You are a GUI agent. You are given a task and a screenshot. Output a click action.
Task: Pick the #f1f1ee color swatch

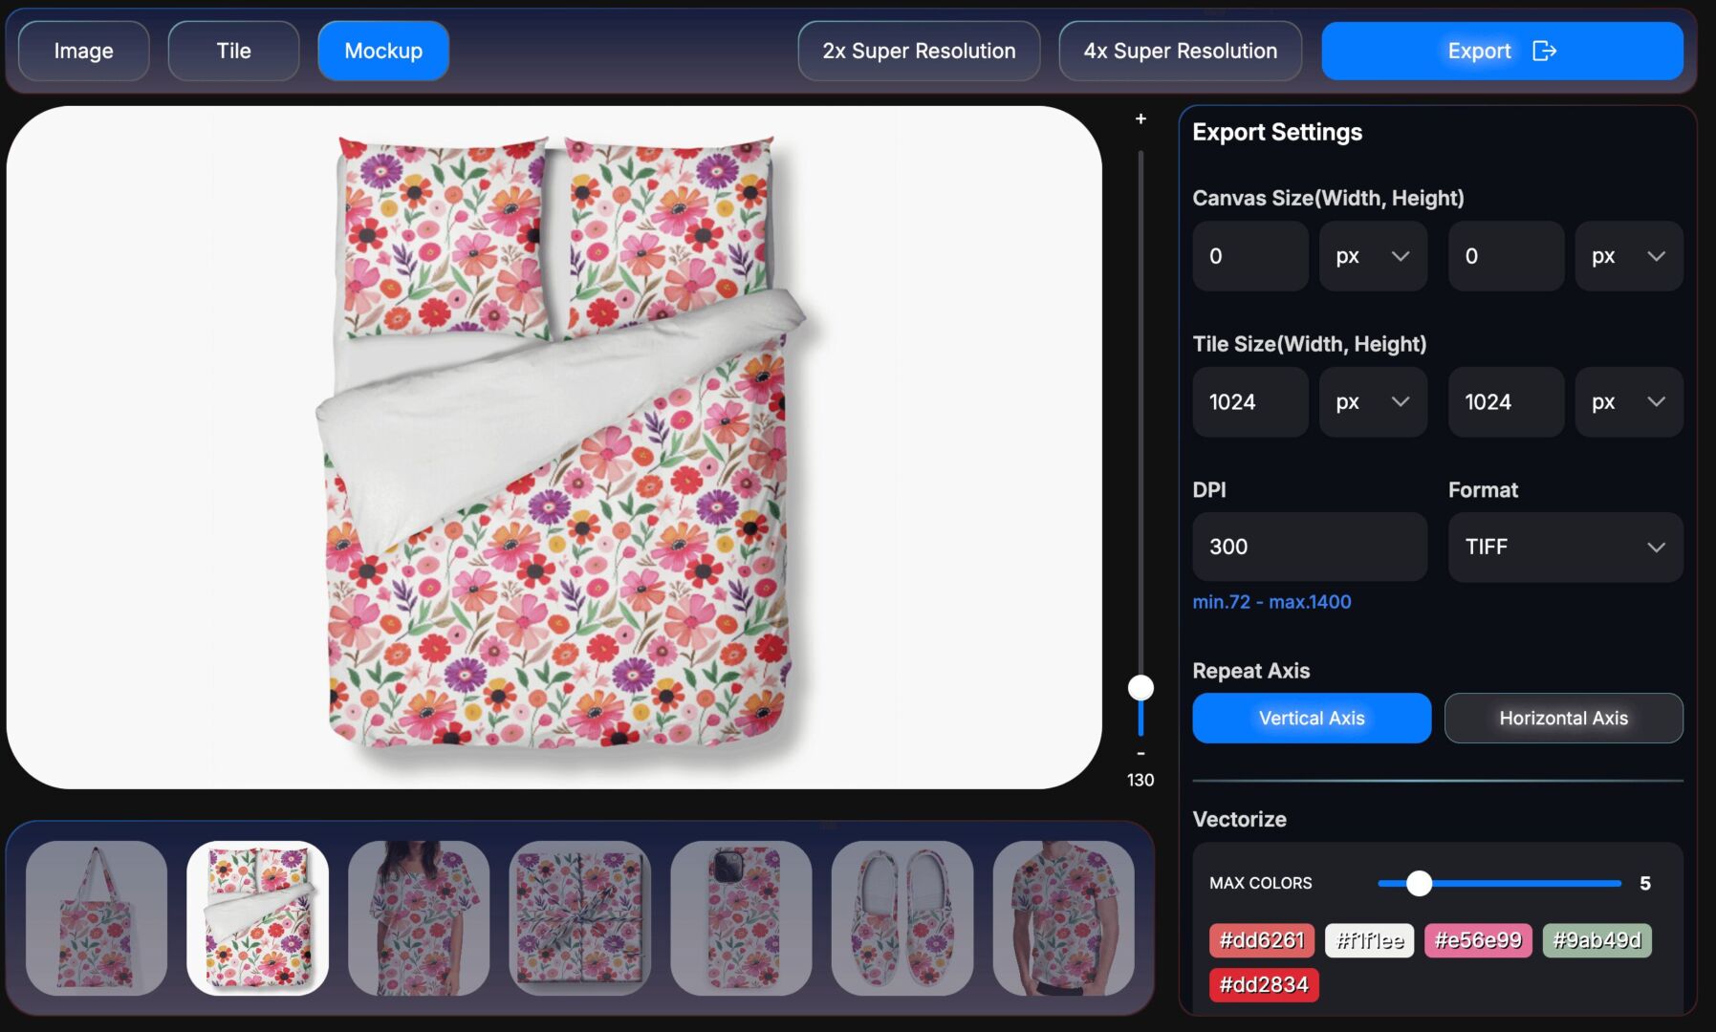click(x=1369, y=940)
